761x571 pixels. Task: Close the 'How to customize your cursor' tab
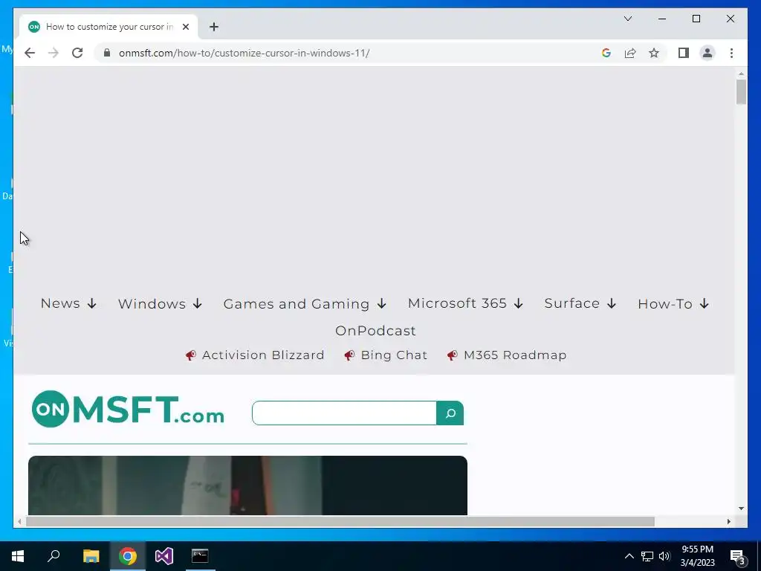[x=185, y=27]
